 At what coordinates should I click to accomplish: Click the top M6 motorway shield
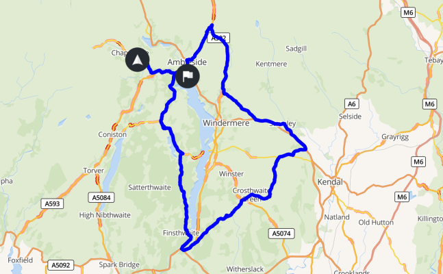408,12
